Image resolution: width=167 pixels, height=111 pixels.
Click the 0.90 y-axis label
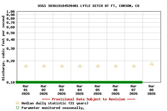click(10, 15)
